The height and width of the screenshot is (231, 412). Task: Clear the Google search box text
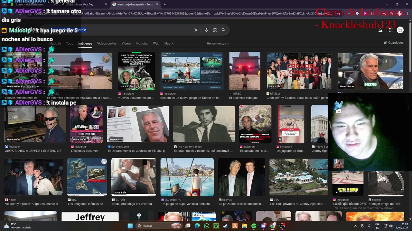(x=196, y=30)
